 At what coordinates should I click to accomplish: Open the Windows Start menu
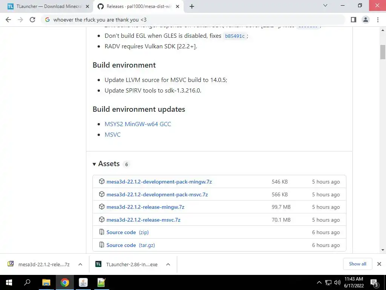[x=9, y=282]
